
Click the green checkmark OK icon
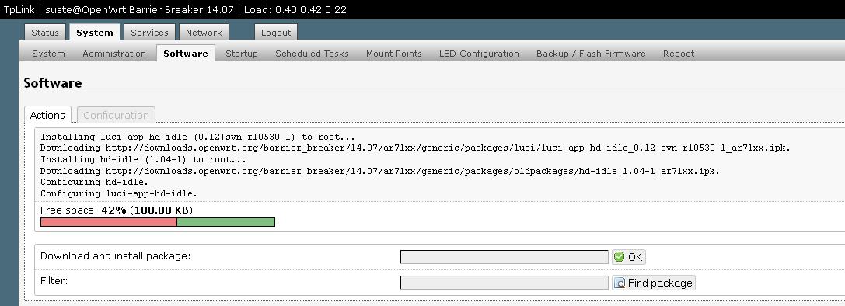coord(620,257)
